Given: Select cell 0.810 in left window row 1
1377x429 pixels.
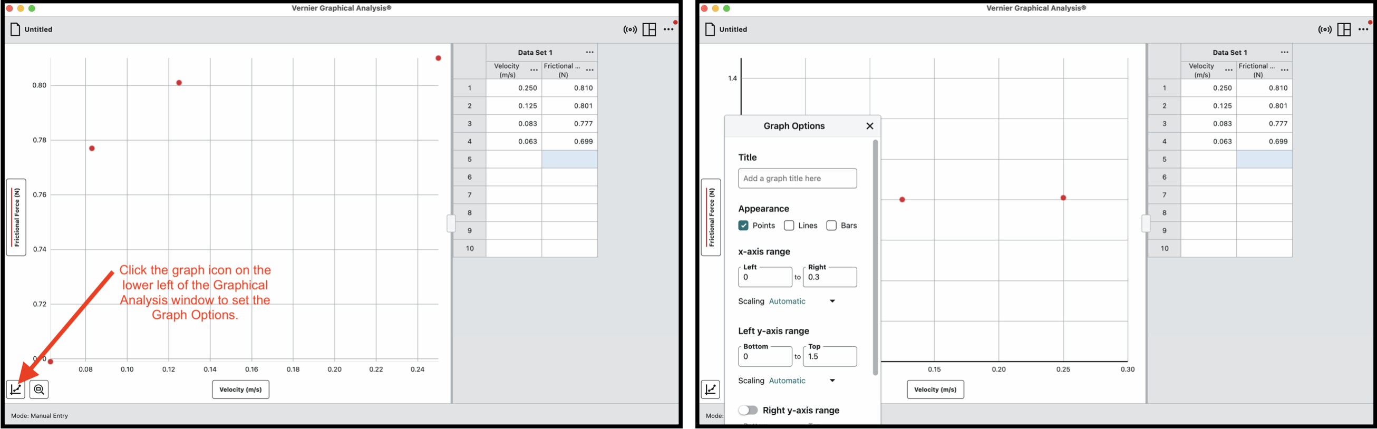Looking at the screenshot, I should pyautogui.click(x=570, y=88).
